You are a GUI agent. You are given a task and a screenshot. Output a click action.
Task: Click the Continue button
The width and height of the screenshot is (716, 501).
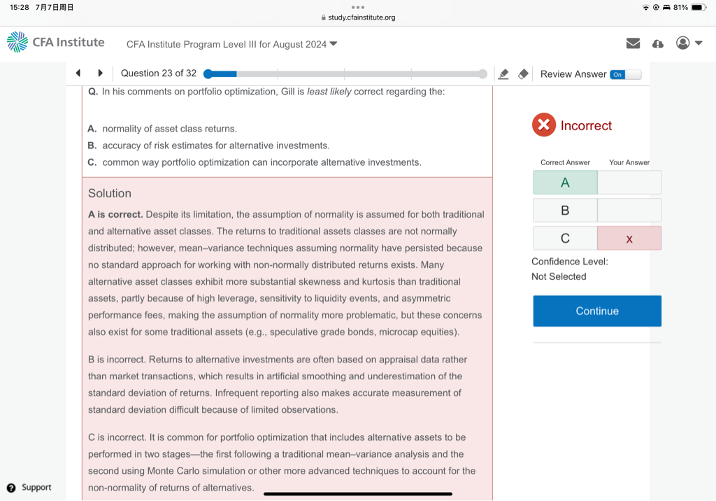597,311
